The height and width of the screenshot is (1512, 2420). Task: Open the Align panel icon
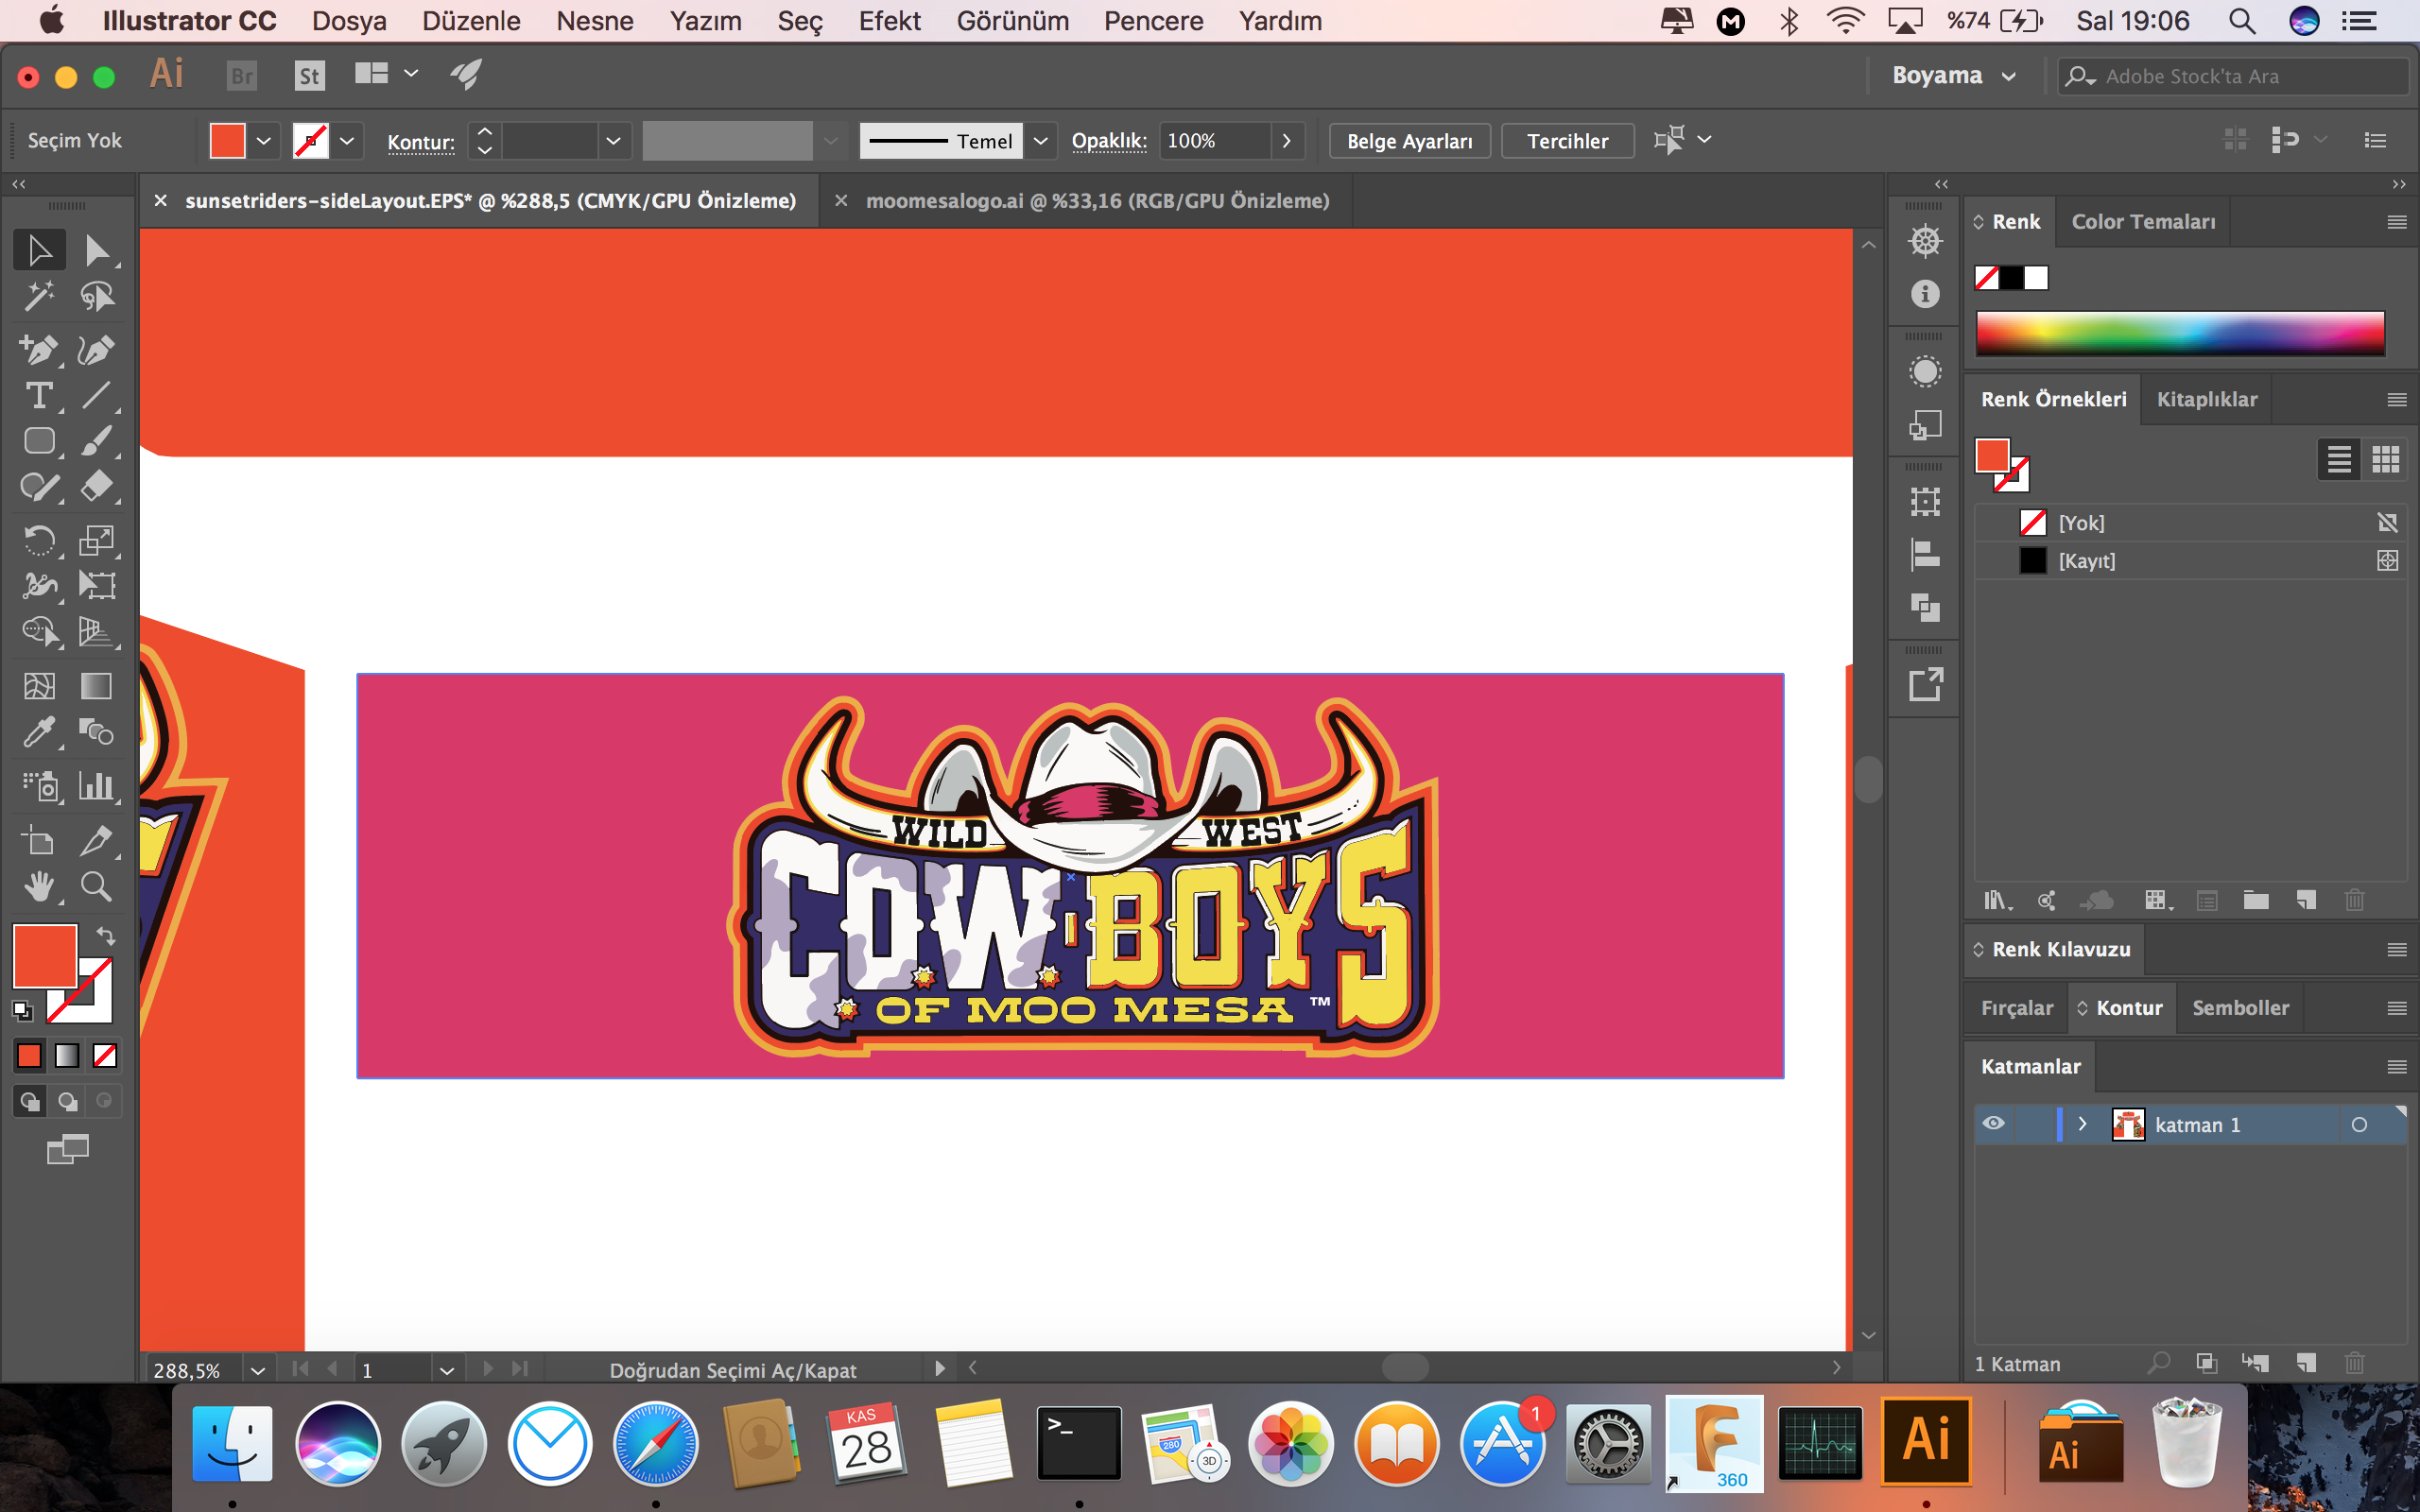point(1925,554)
